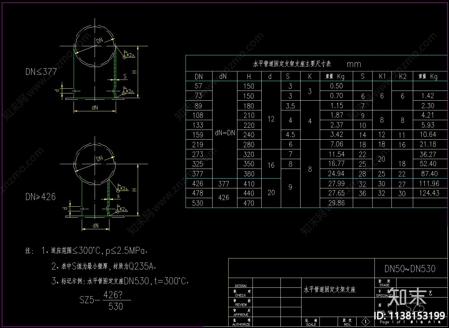Select the 'dN=DN' table cell
Viewport: 449px width, 328px height.
pos(225,133)
